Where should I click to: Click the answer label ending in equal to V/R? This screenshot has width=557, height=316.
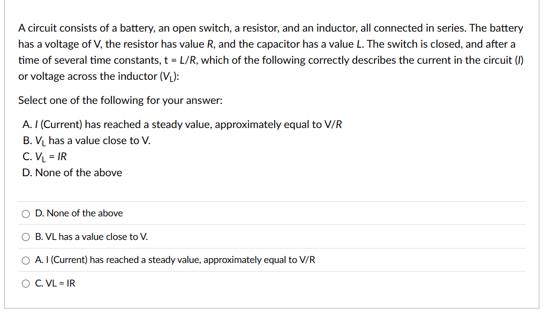click(175, 260)
